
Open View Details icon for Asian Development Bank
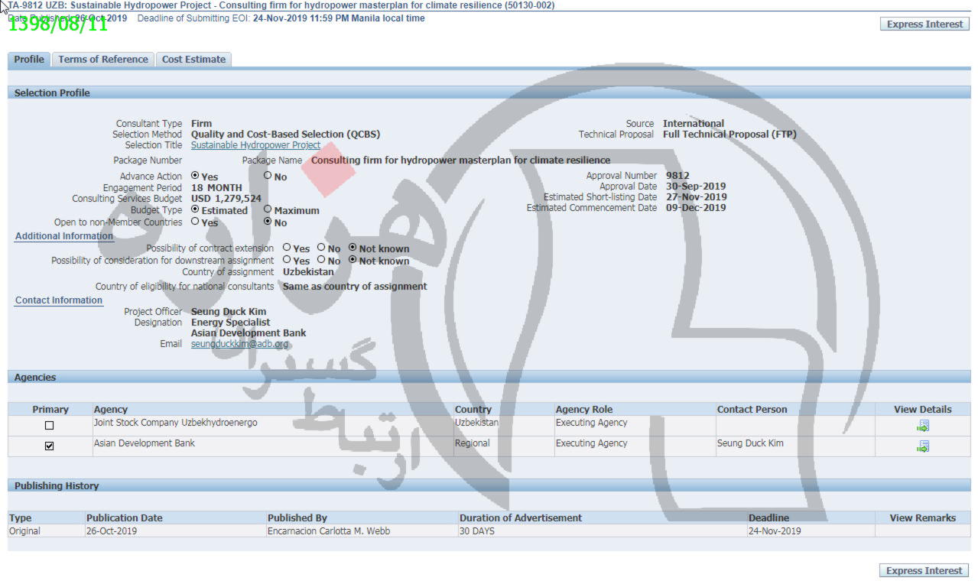pyautogui.click(x=922, y=446)
